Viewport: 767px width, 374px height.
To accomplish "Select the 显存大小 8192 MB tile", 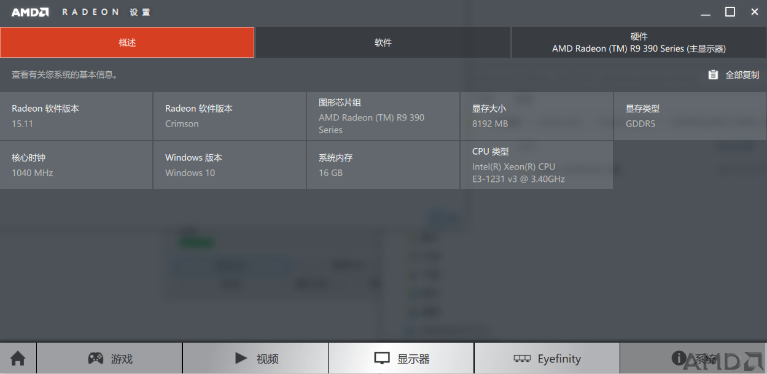I will pos(537,116).
